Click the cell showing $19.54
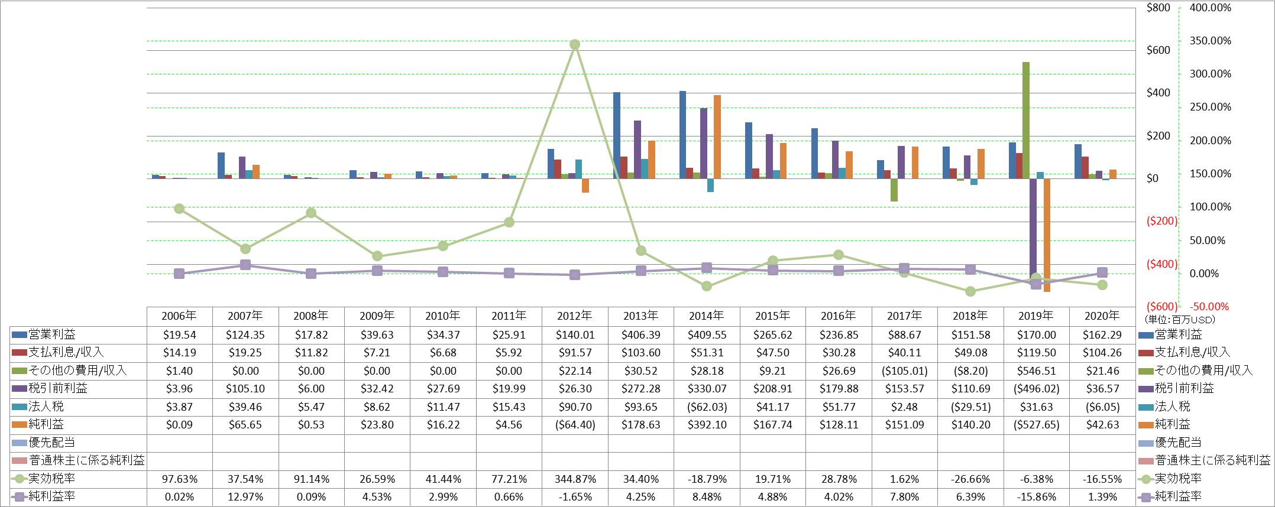 [179, 335]
